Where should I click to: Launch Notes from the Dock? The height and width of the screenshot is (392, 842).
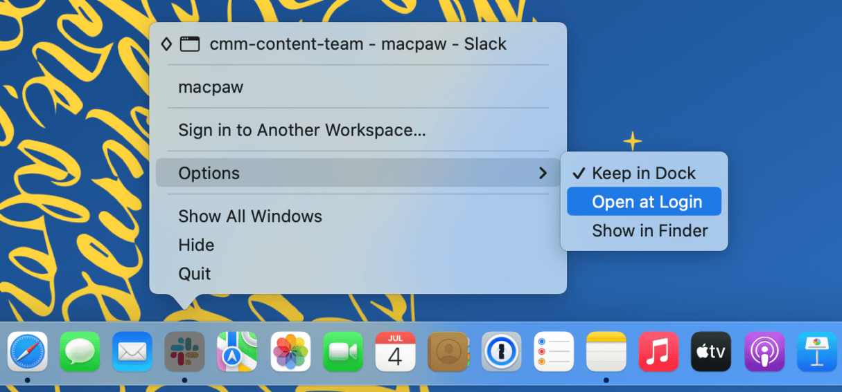click(x=606, y=352)
